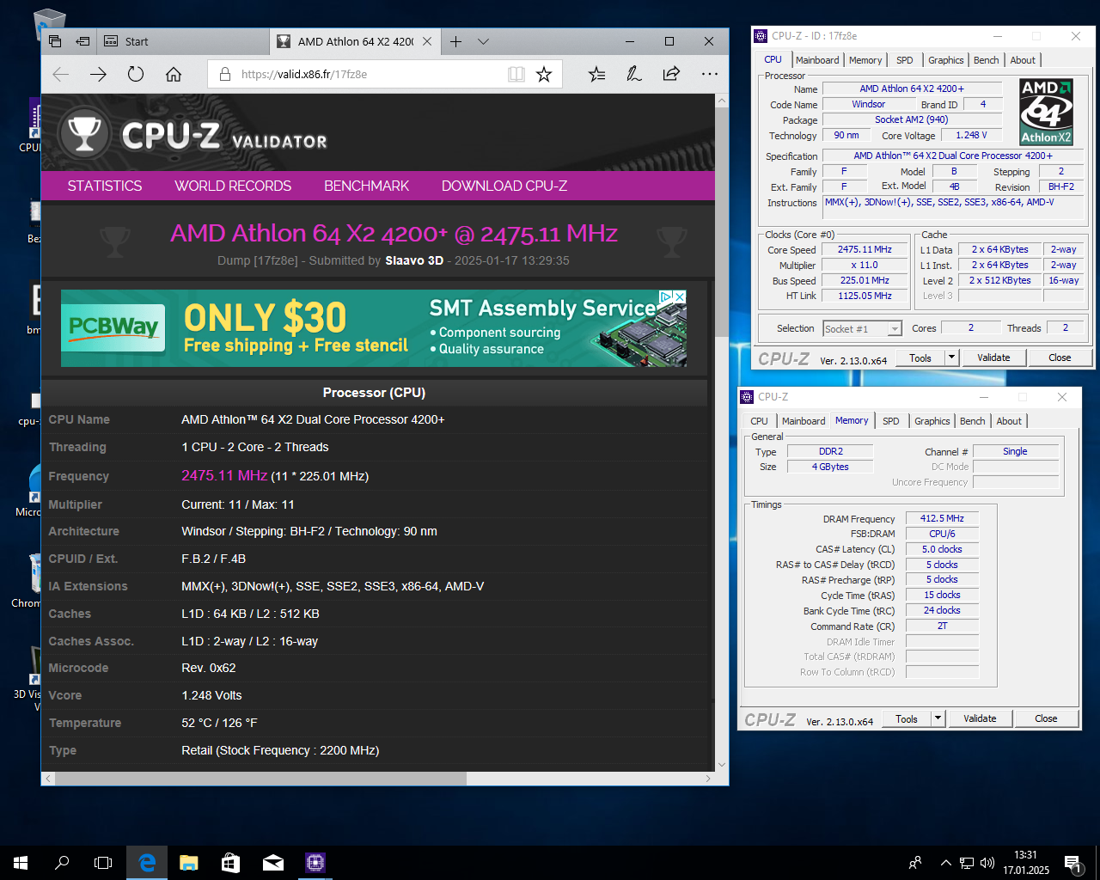1100x880 pixels.
Task: Open a new browser tab
Action: coord(455,41)
